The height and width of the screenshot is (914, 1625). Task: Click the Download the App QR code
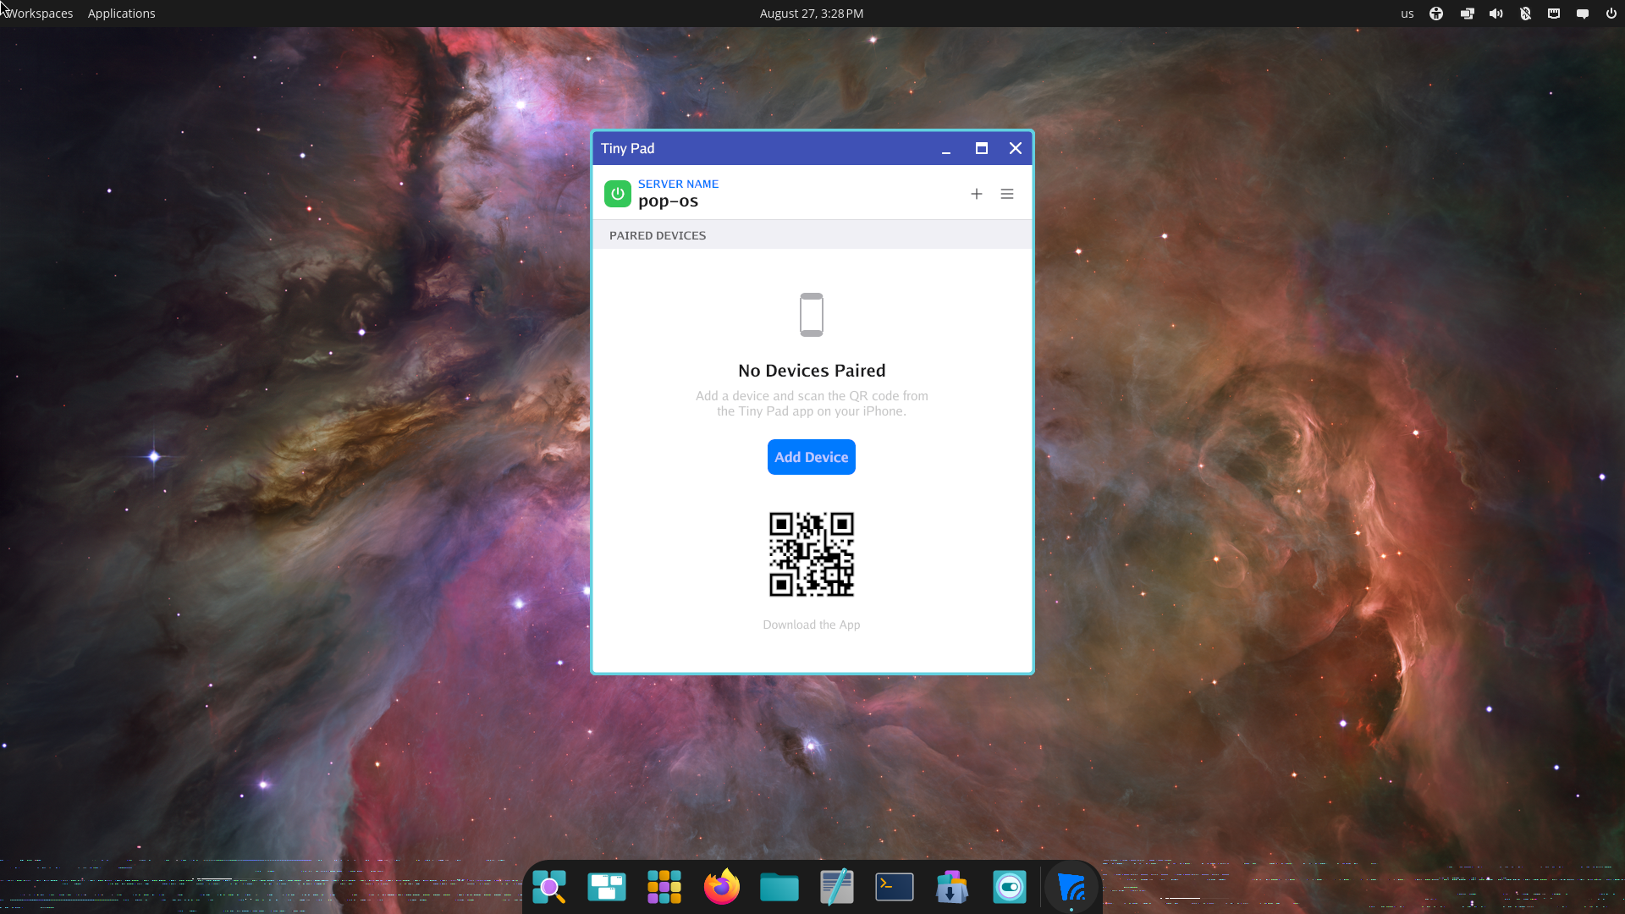(x=812, y=554)
